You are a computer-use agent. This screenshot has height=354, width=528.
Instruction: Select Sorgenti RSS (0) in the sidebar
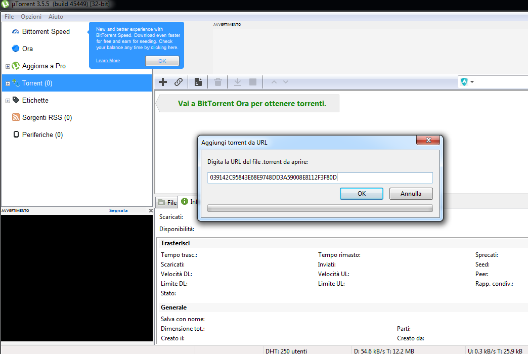tap(47, 117)
